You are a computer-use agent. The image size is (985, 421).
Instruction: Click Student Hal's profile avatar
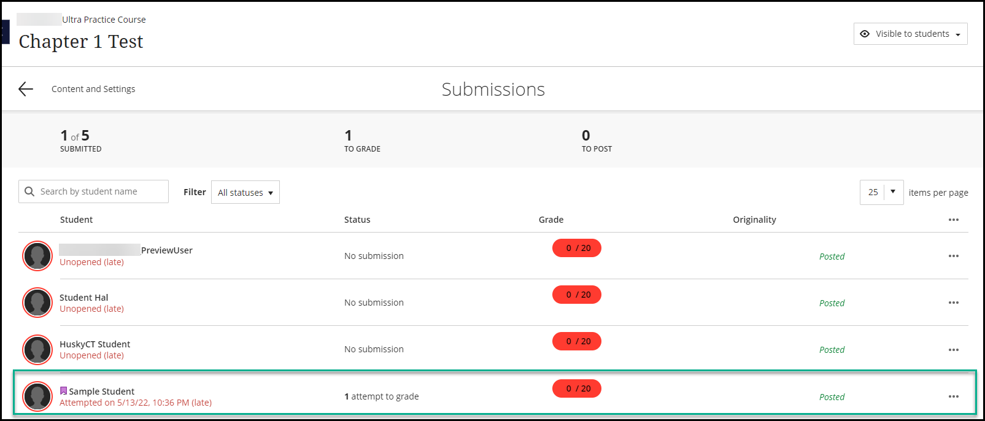pyautogui.click(x=37, y=303)
